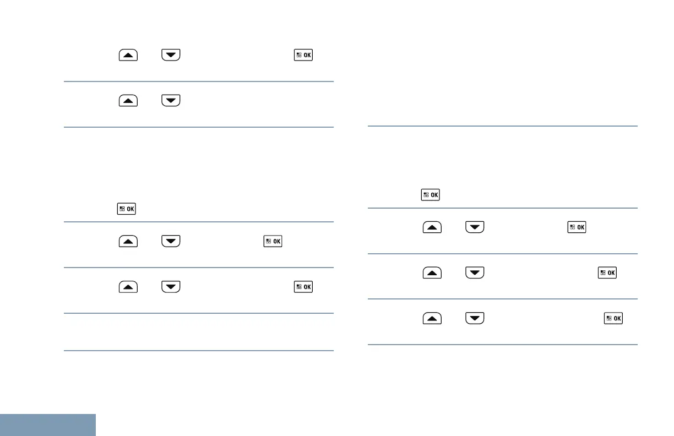This screenshot has height=436, width=674.
Task: Select the up arrow in the left column's second row
Action: (127, 101)
